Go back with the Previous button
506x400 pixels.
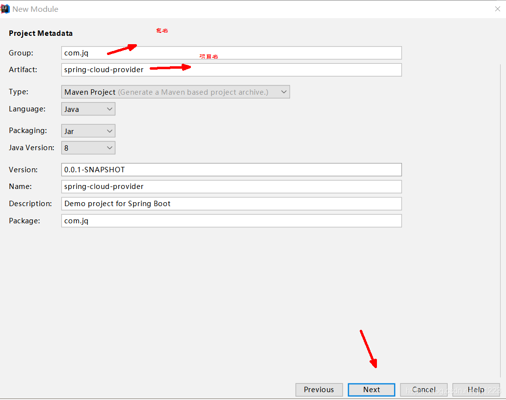coord(319,390)
